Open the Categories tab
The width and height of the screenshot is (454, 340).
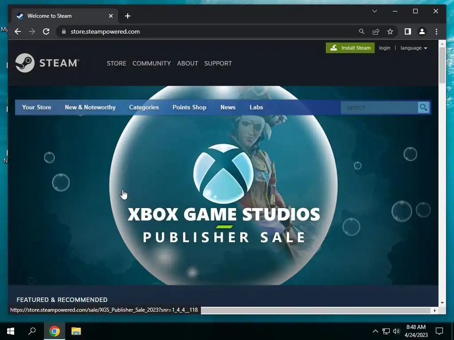(144, 107)
